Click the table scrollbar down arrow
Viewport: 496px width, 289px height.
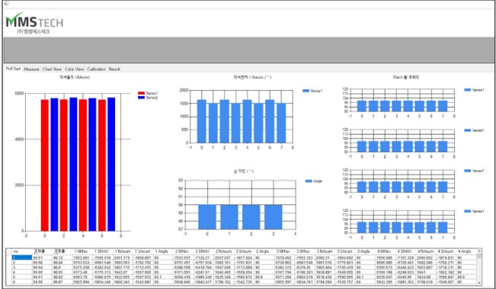(479, 283)
